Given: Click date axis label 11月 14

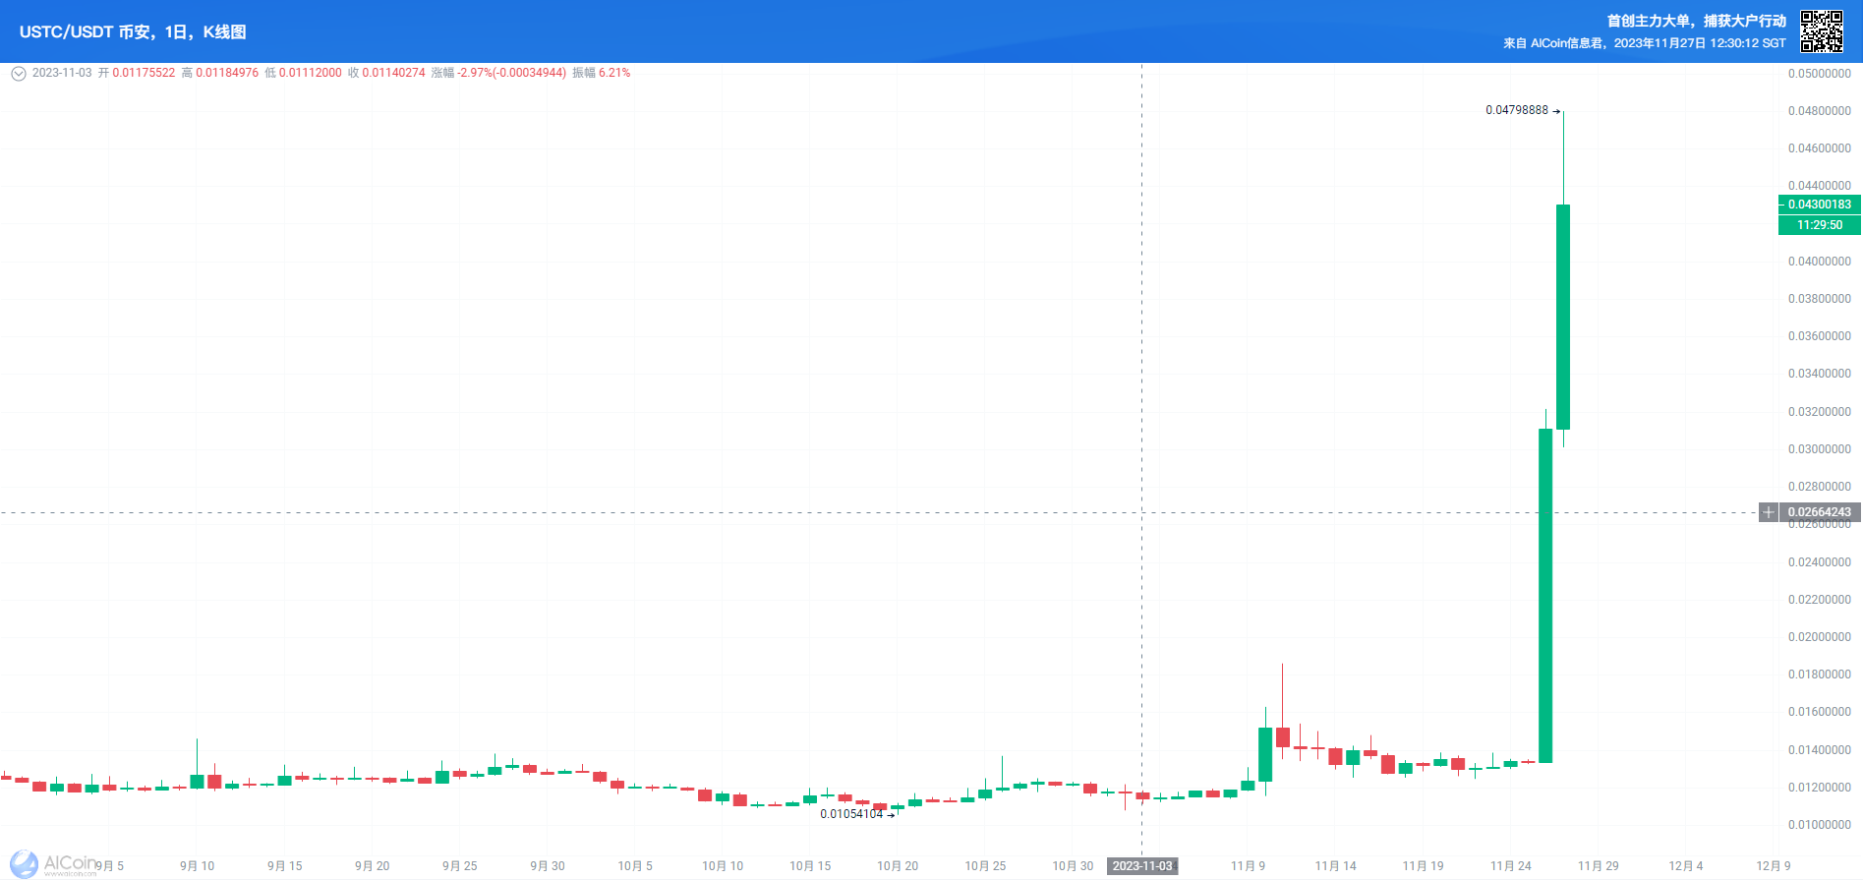Looking at the screenshot, I should point(1335,866).
